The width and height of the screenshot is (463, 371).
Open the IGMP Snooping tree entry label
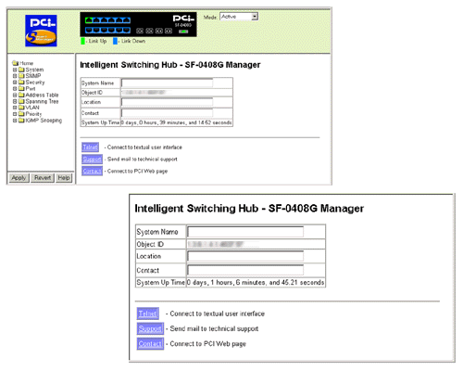click(44, 121)
